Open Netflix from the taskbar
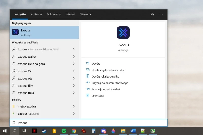This screenshot has height=135, width=203. [x=34, y=131]
